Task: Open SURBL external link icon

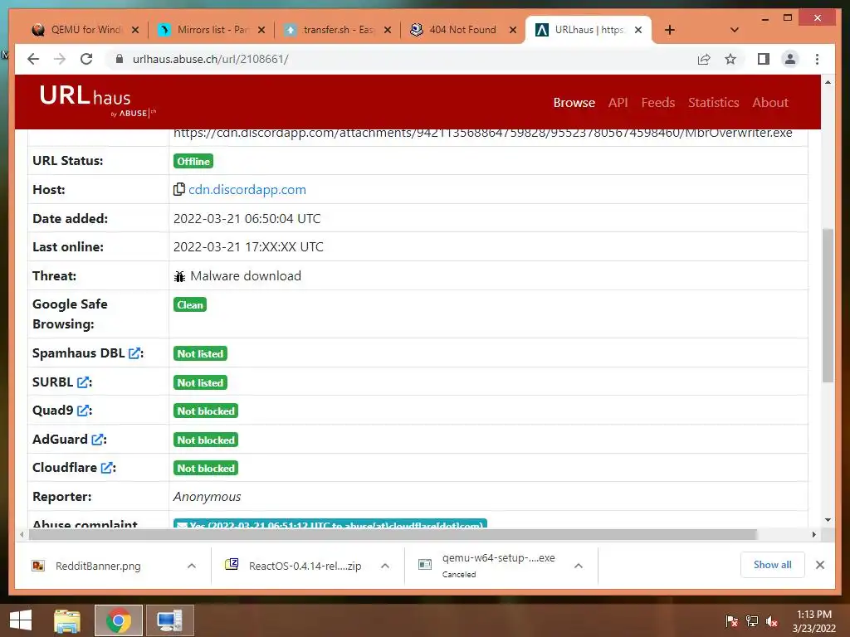Action: point(83,382)
